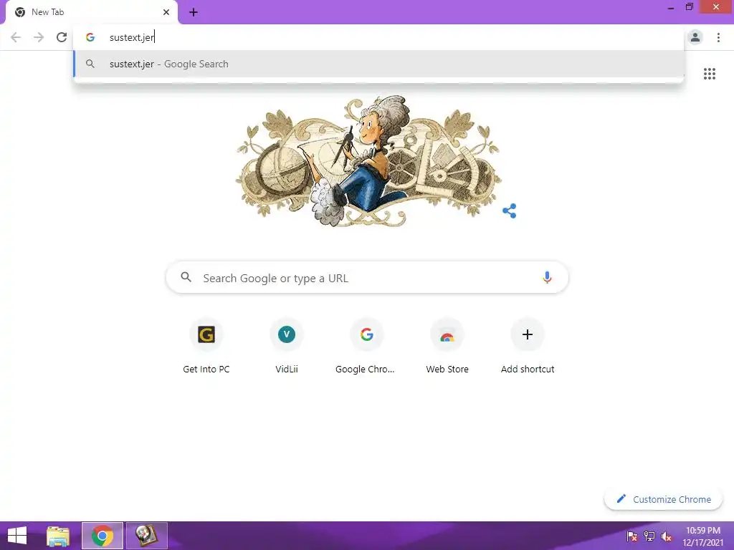Click the Chrome taskbar icon
Viewport: 734px width, 550px height.
point(103,536)
